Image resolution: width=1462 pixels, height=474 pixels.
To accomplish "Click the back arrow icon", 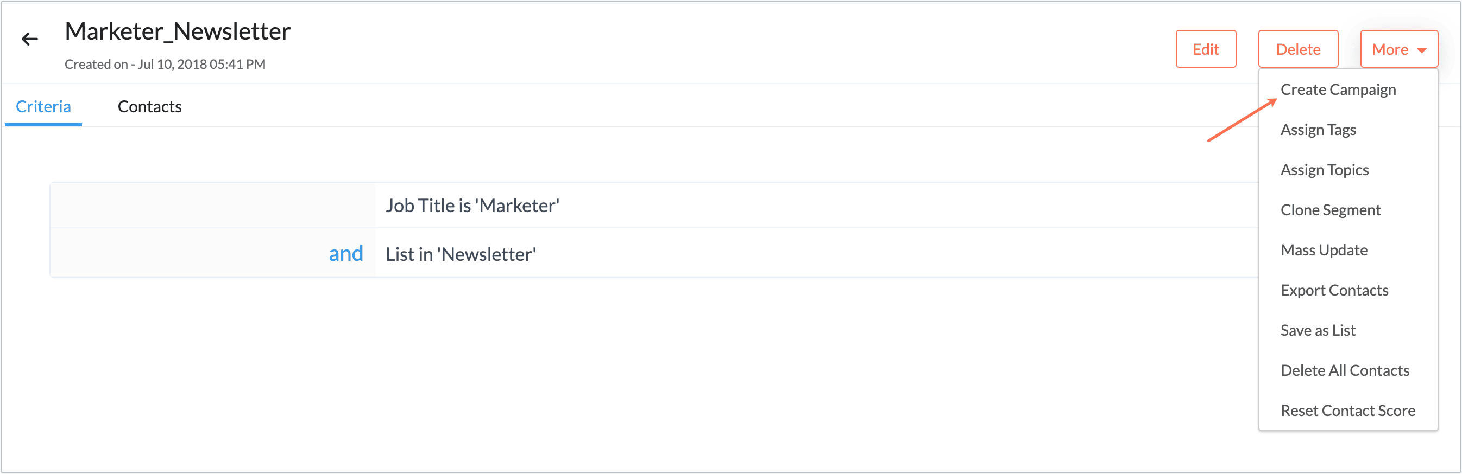I will tap(29, 39).
